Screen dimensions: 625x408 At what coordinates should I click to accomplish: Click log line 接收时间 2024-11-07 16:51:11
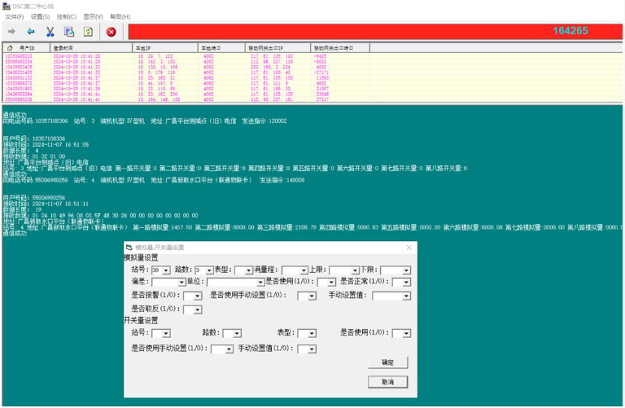[46, 204]
